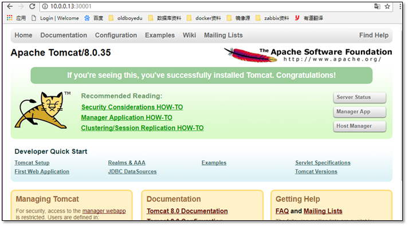This screenshot has width=408, height=226.
Task: Open the Tomcat 8.0 Documentation link
Action: coord(187,211)
